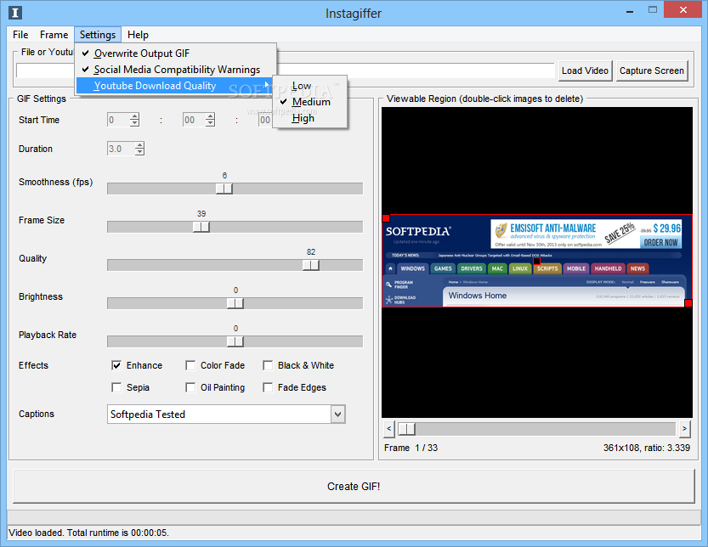This screenshot has height=547, width=708.
Task: Click the Instagiffer app icon in title bar
Action: [x=15, y=13]
